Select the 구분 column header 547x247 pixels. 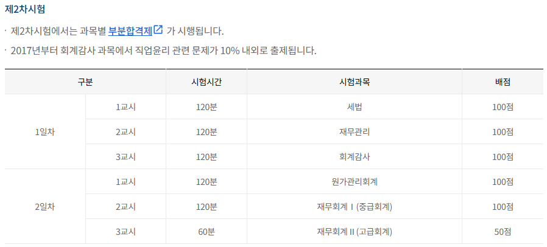point(85,82)
